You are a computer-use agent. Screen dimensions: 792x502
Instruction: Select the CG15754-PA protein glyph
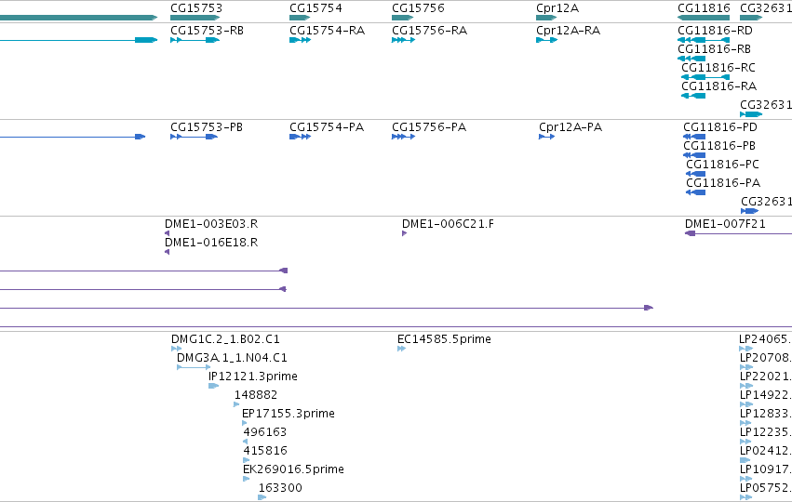coord(300,137)
